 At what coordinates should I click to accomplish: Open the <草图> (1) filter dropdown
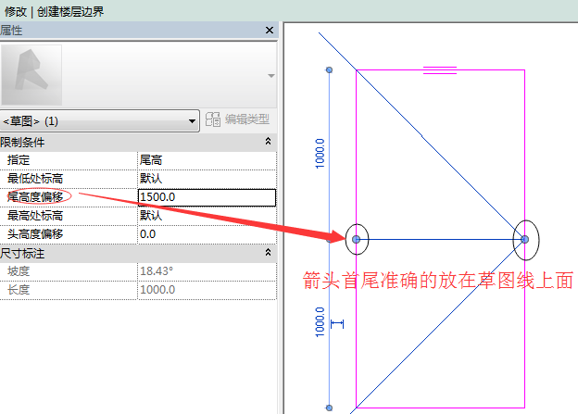click(x=100, y=120)
